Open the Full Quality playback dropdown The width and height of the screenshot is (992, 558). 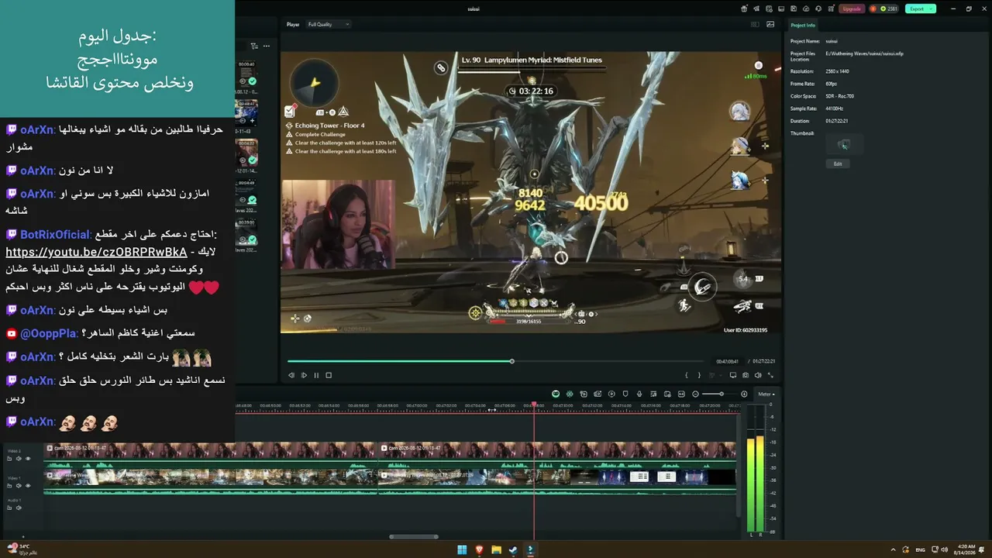[x=329, y=24]
